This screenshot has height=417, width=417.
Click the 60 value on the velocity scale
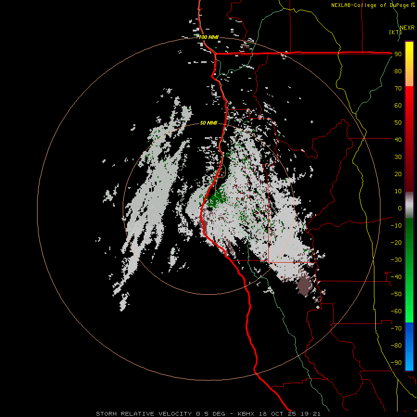[x=398, y=105]
